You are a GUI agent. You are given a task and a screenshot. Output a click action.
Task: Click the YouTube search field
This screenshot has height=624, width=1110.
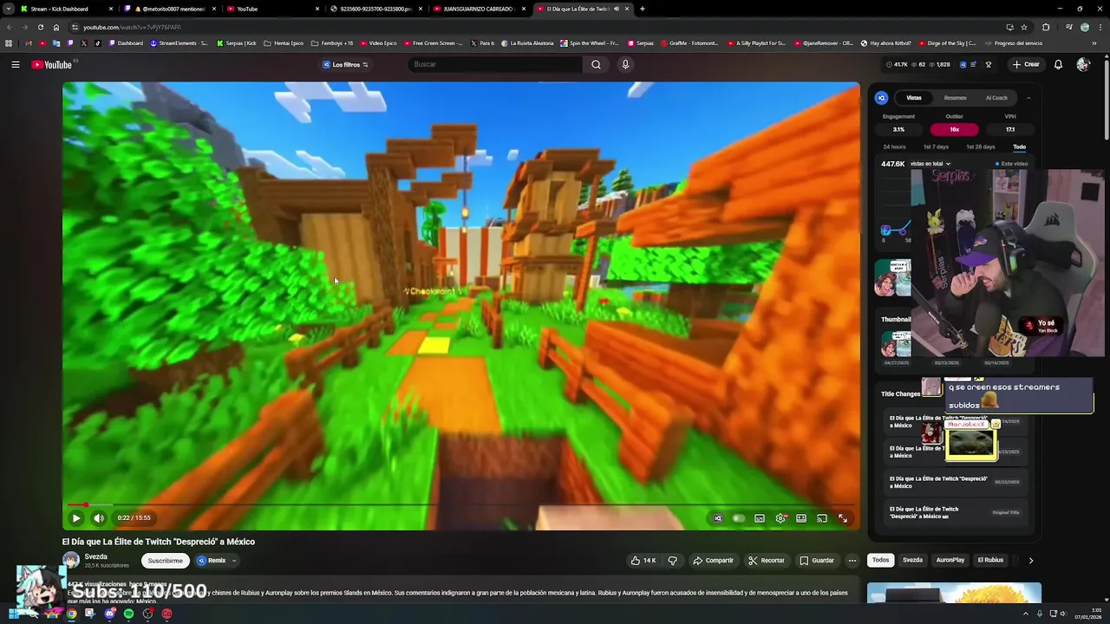tap(494, 64)
